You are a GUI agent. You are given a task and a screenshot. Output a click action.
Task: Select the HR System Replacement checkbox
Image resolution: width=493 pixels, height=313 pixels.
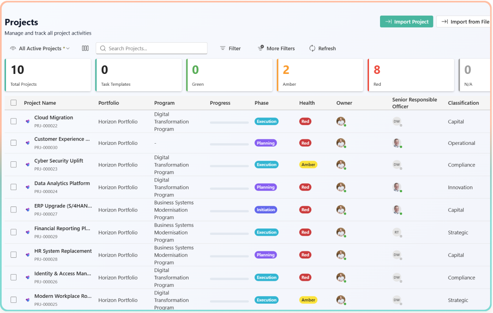tap(14, 255)
